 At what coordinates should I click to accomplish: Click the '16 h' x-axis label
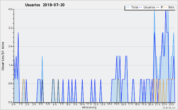click(123, 104)
